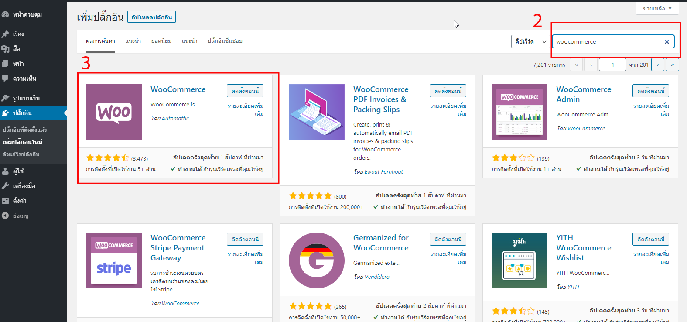Screen dimensions: 687x322
Task: Open the Appearance brush icon in sidebar
Action: [x=5, y=98]
